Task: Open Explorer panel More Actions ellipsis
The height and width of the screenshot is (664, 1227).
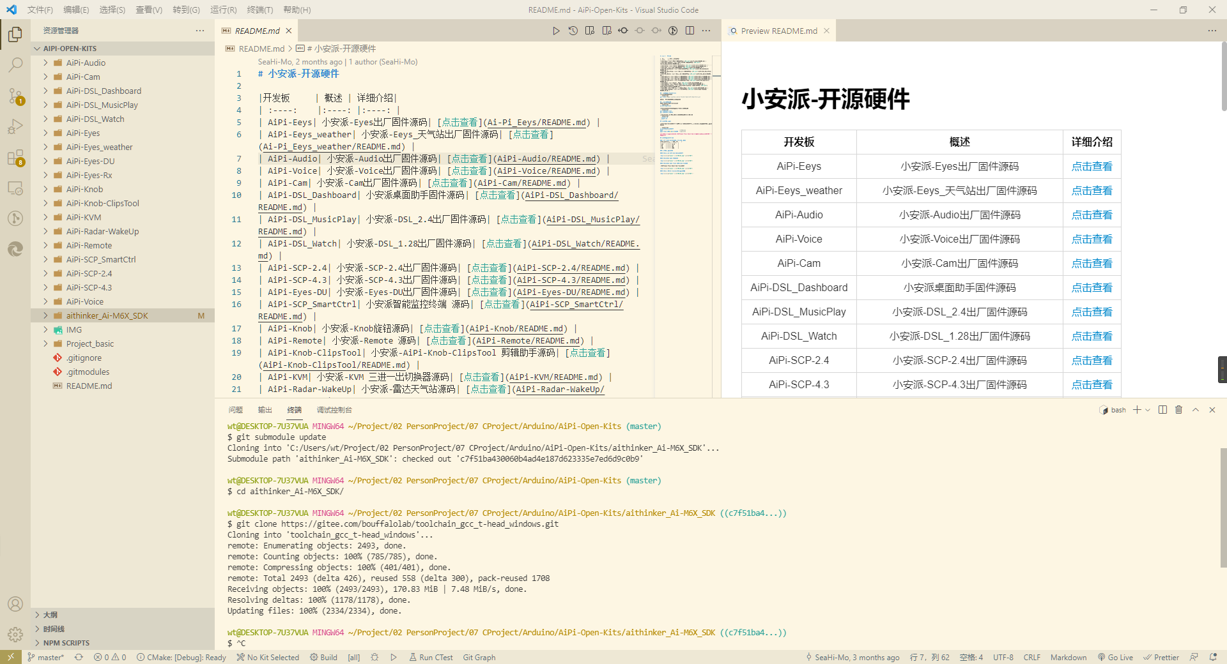Action: (200, 31)
